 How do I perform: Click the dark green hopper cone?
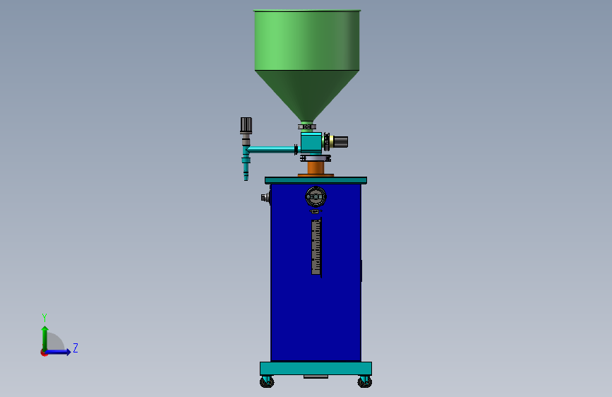307,95
